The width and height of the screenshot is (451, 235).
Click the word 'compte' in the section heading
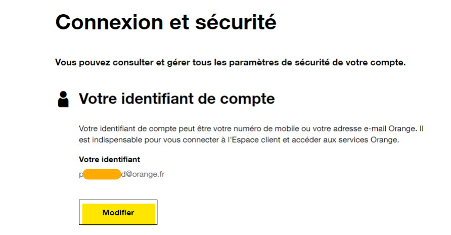(x=247, y=99)
